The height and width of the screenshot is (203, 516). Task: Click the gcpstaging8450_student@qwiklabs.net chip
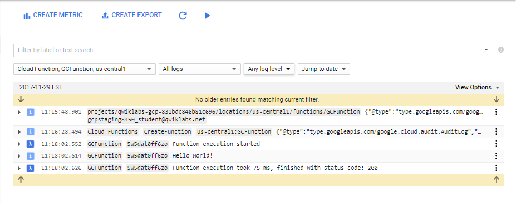[146, 119]
